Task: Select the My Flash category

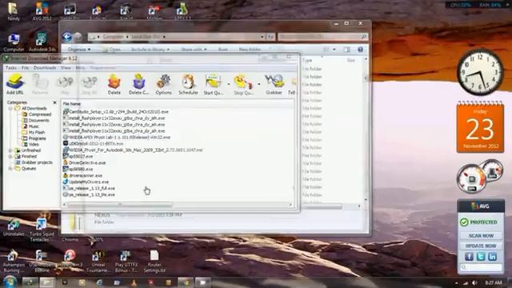Action: click(x=37, y=132)
